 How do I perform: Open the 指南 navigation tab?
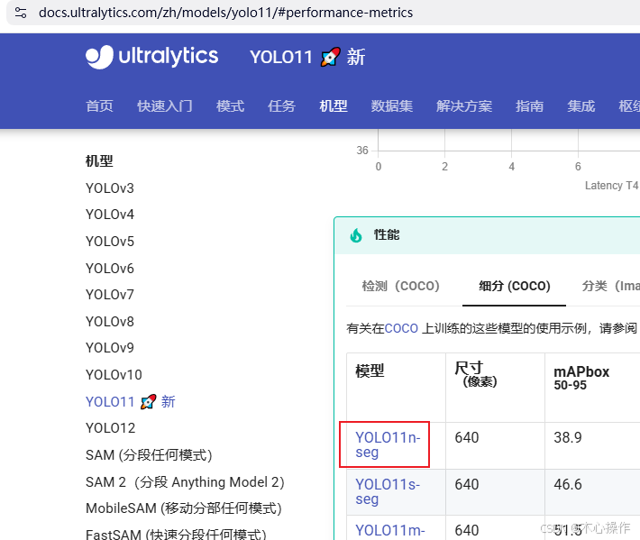click(x=529, y=106)
